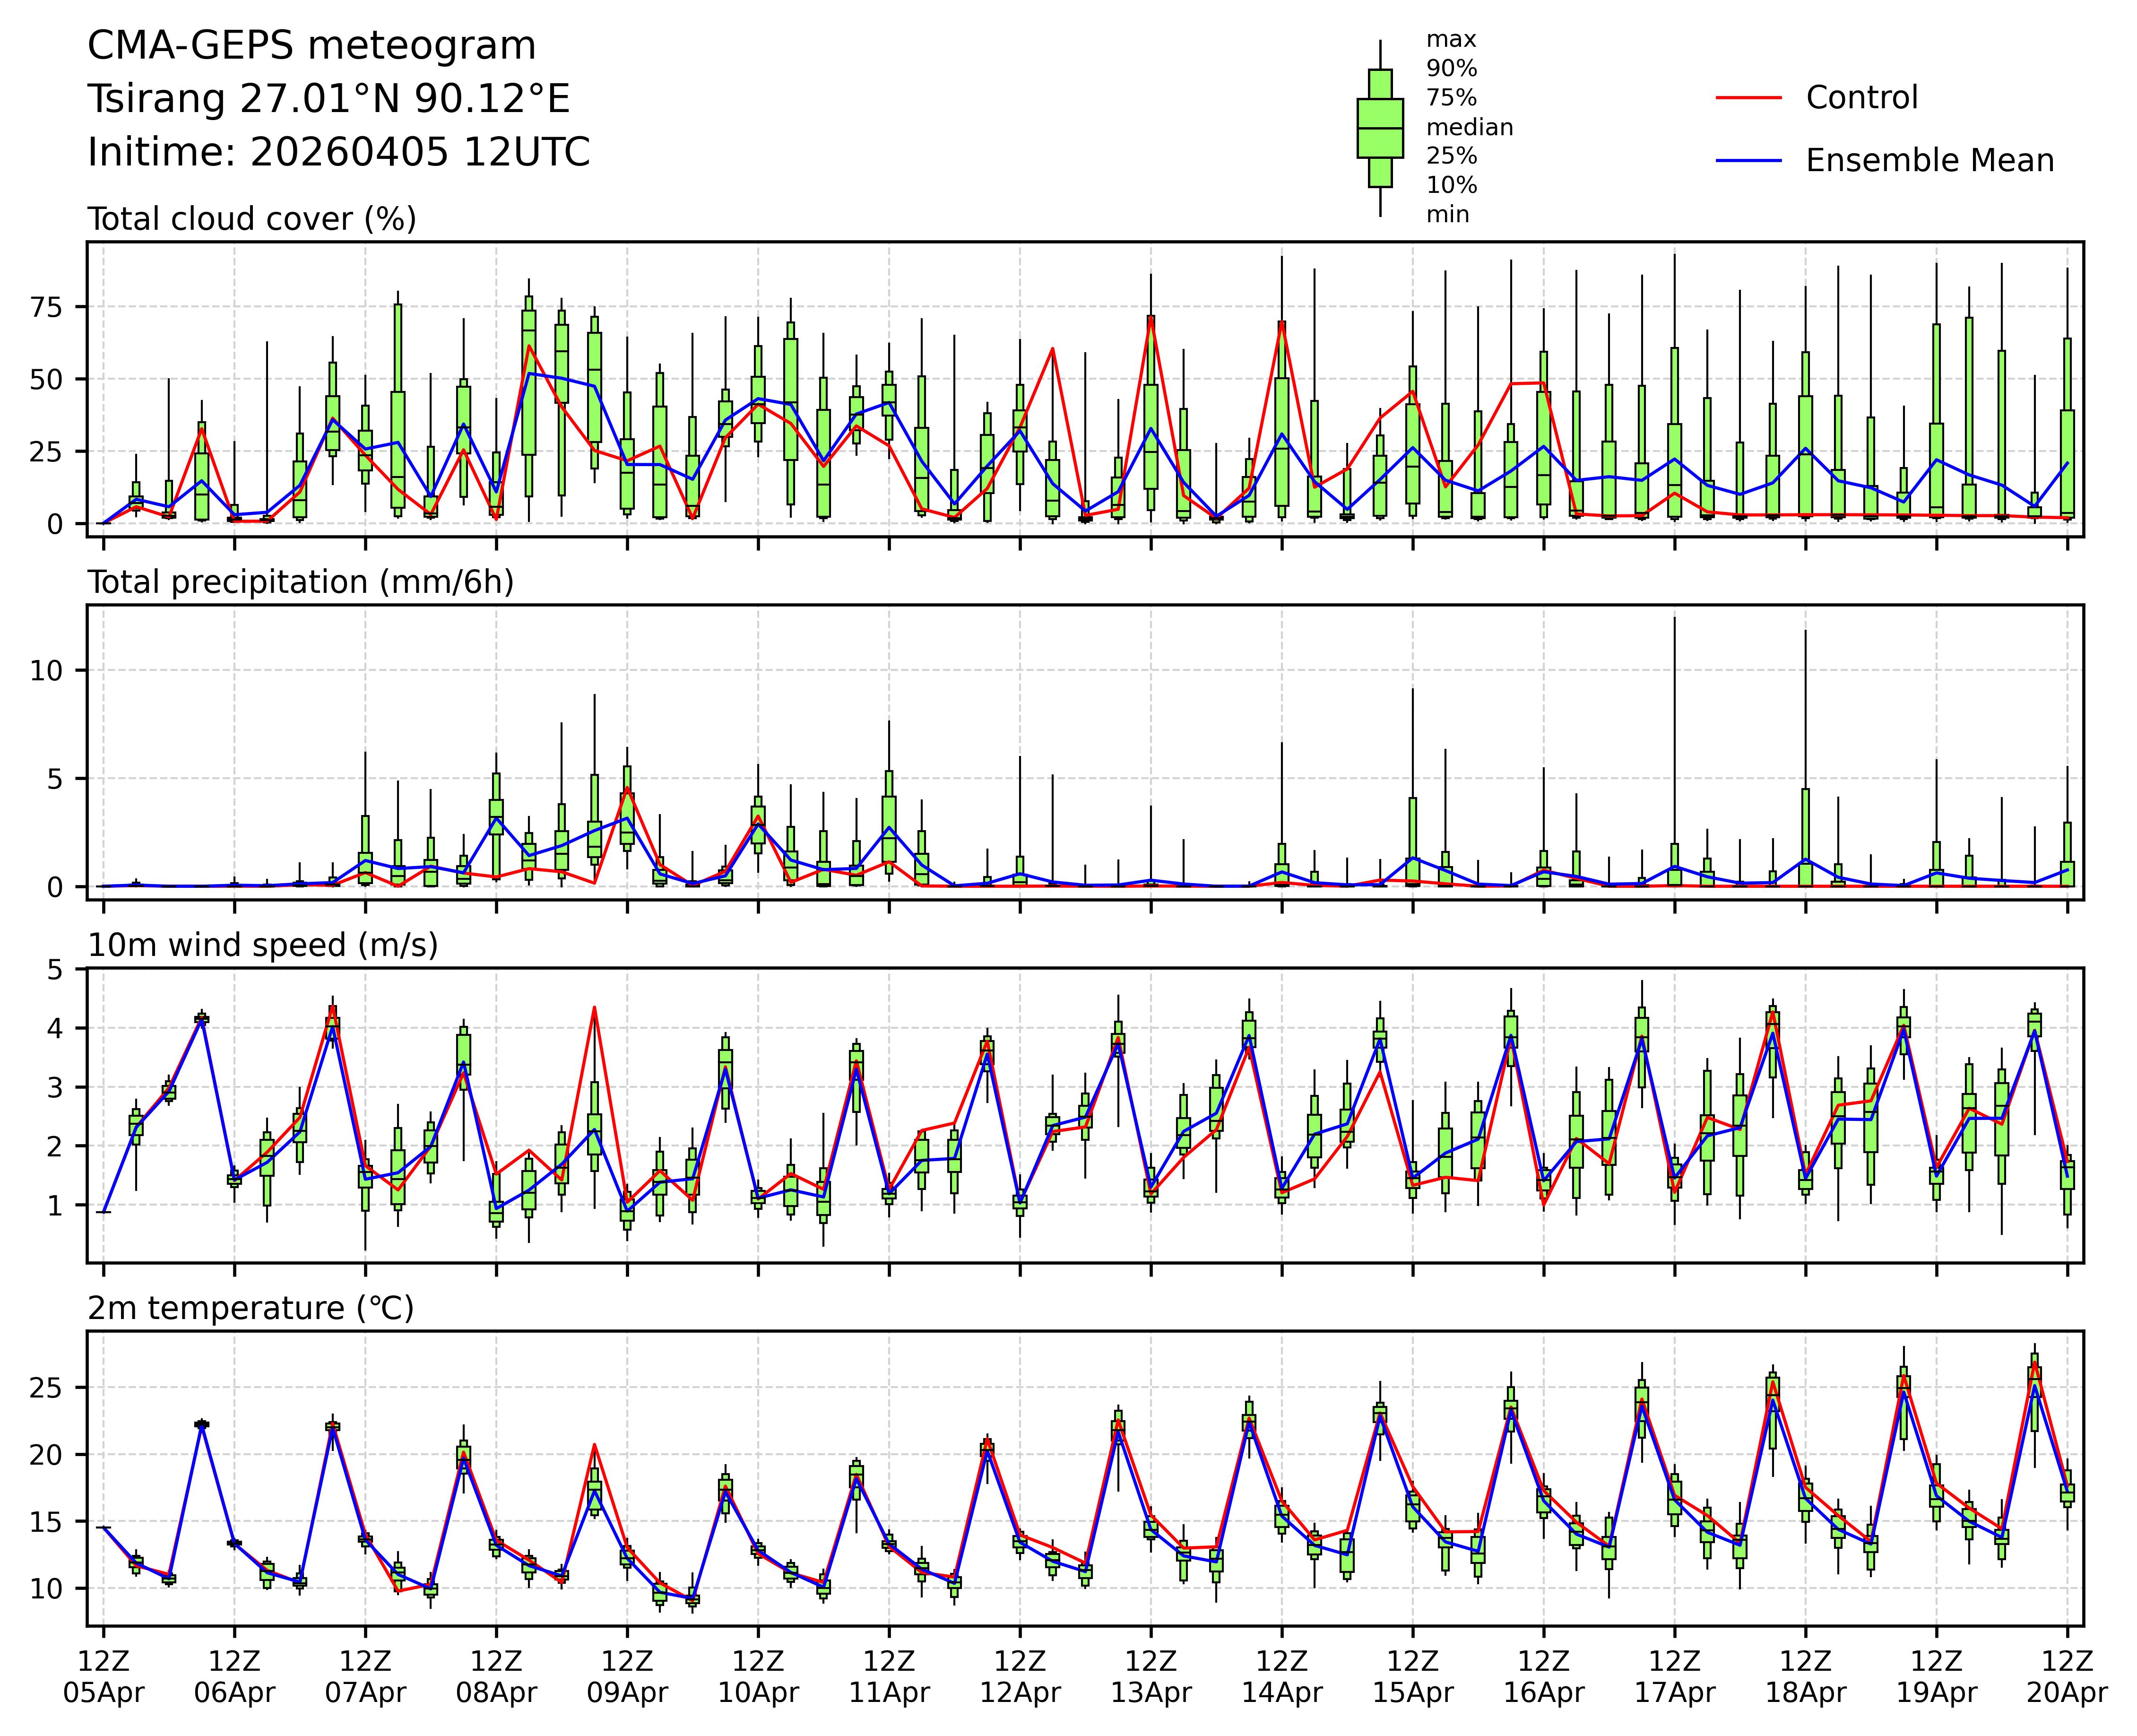Click the red Control legend line
This screenshot has width=2137, height=1736.
pos(1748,98)
